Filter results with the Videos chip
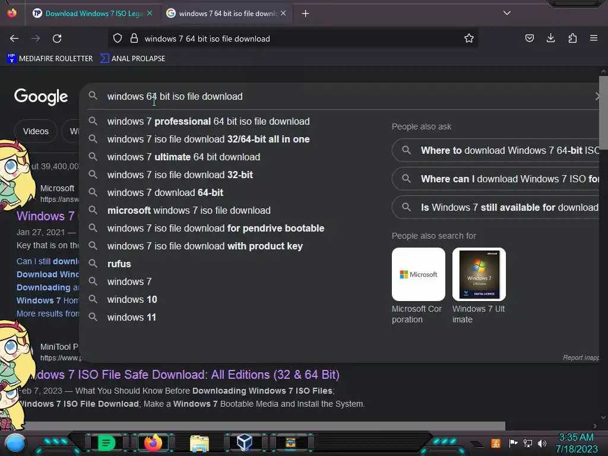Screen dimensions: 608x456 [36, 131]
